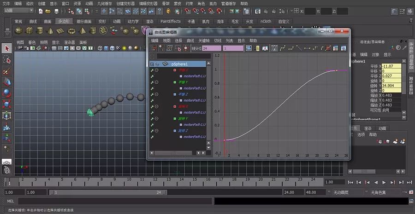Create a polygon torus from the shelf
This screenshot has width=415, height=214.
pos(71,31)
